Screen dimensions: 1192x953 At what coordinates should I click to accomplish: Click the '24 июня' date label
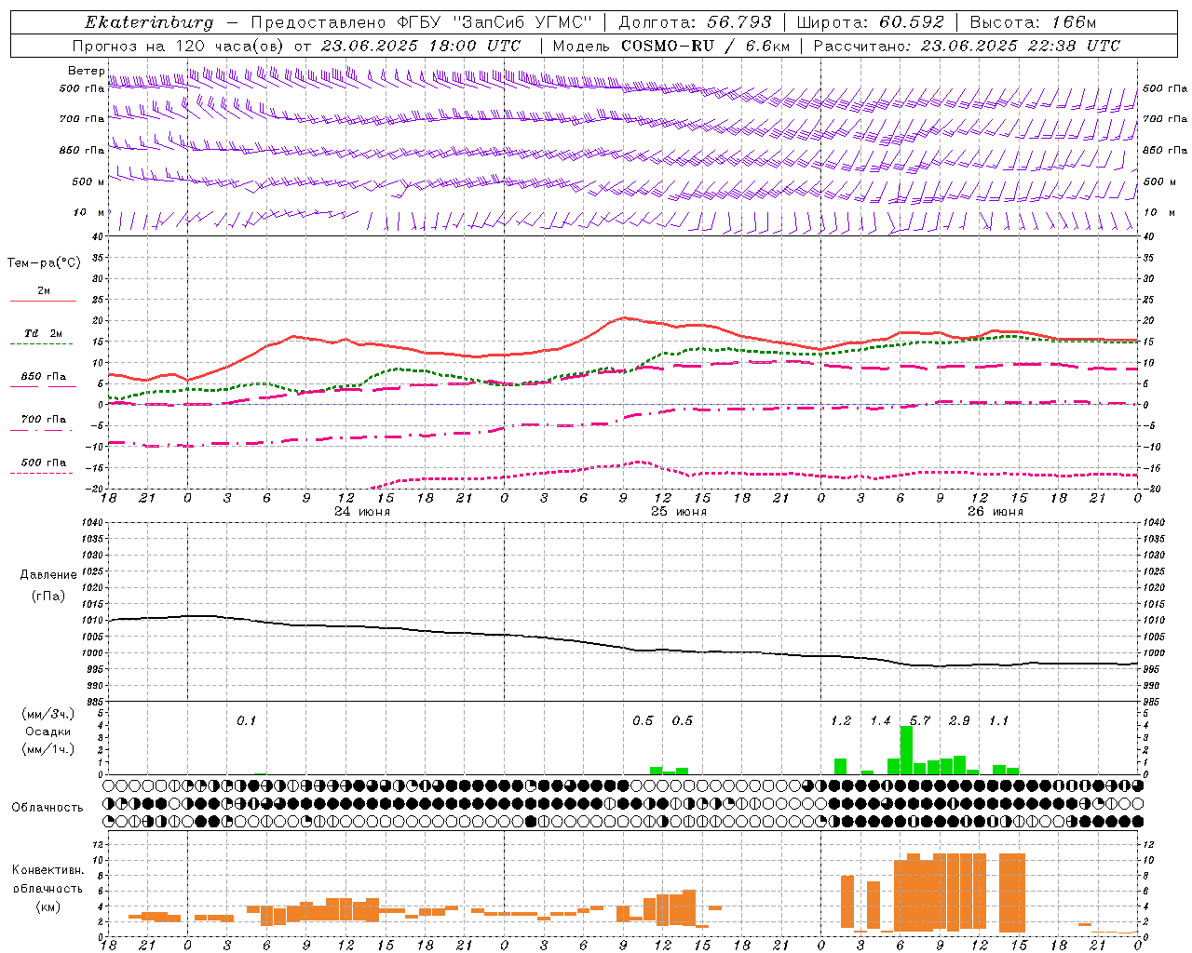(362, 512)
